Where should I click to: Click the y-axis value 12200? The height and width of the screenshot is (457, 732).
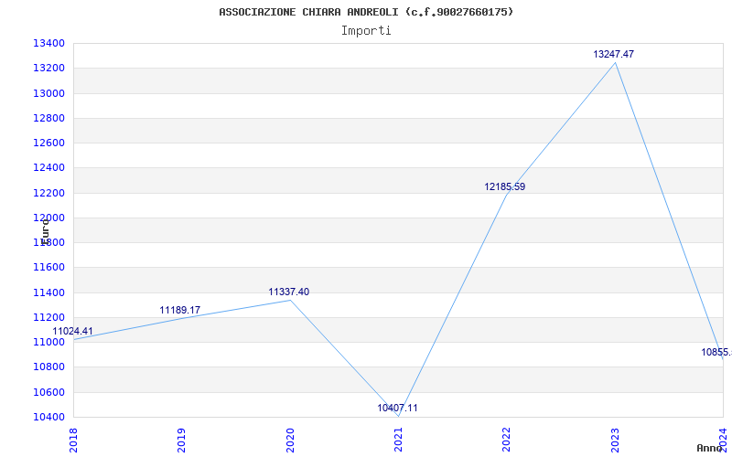(x=48, y=193)
